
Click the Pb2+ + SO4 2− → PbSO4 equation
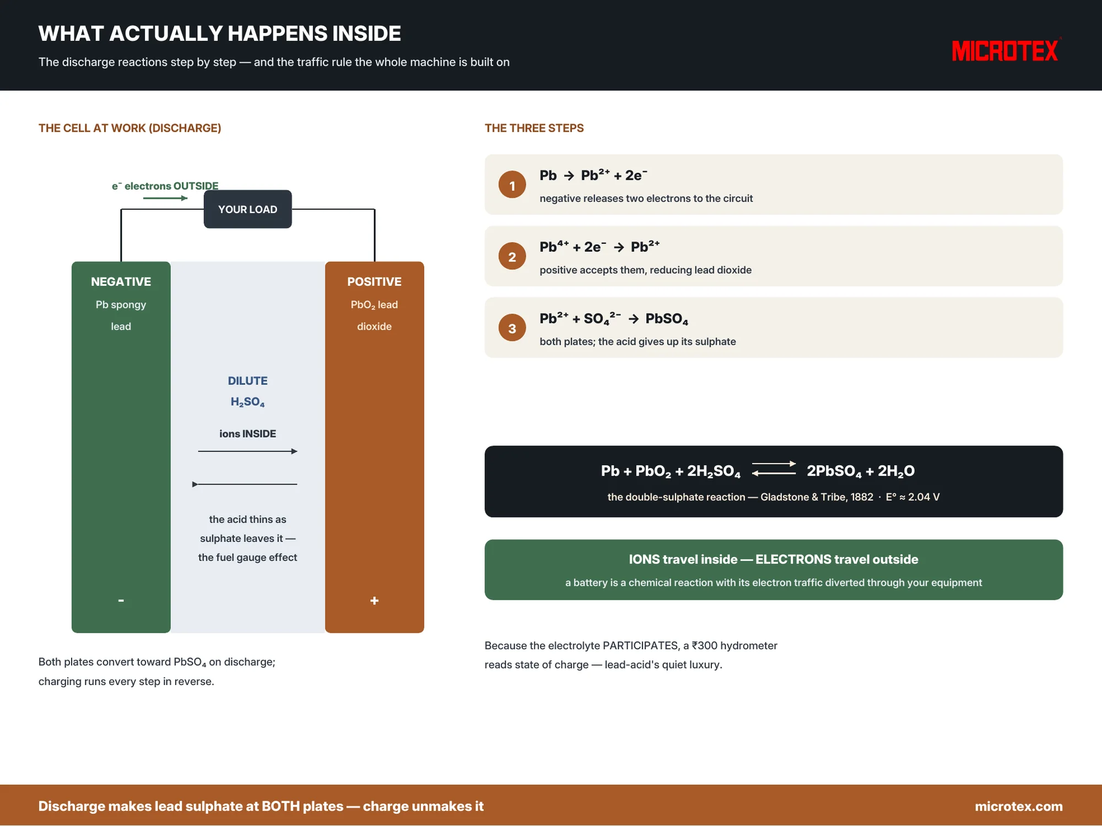click(614, 318)
